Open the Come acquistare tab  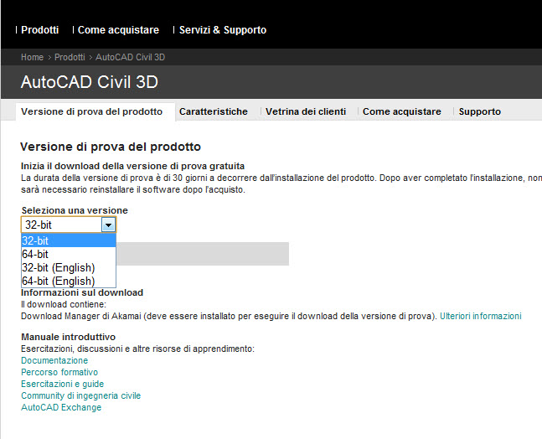(401, 111)
